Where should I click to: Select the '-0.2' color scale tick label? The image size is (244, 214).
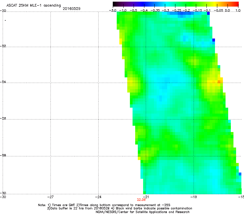click(186, 11)
